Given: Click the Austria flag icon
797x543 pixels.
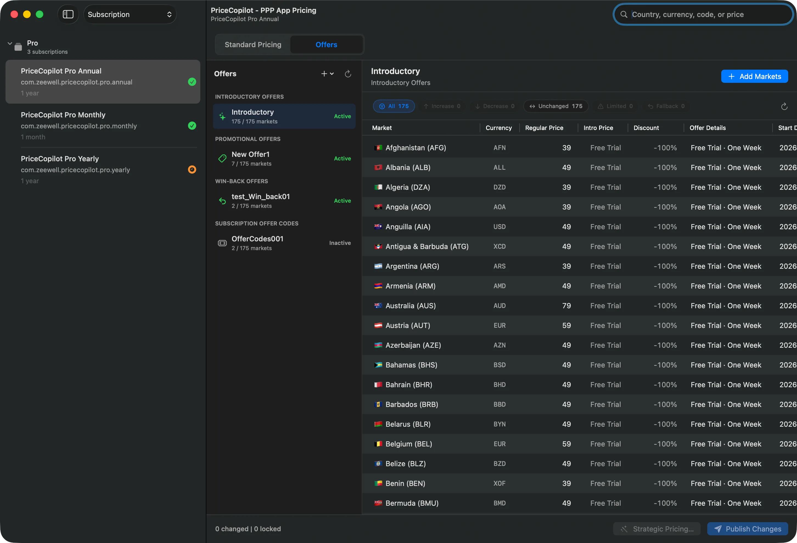Looking at the screenshot, I should click(378, 326).
